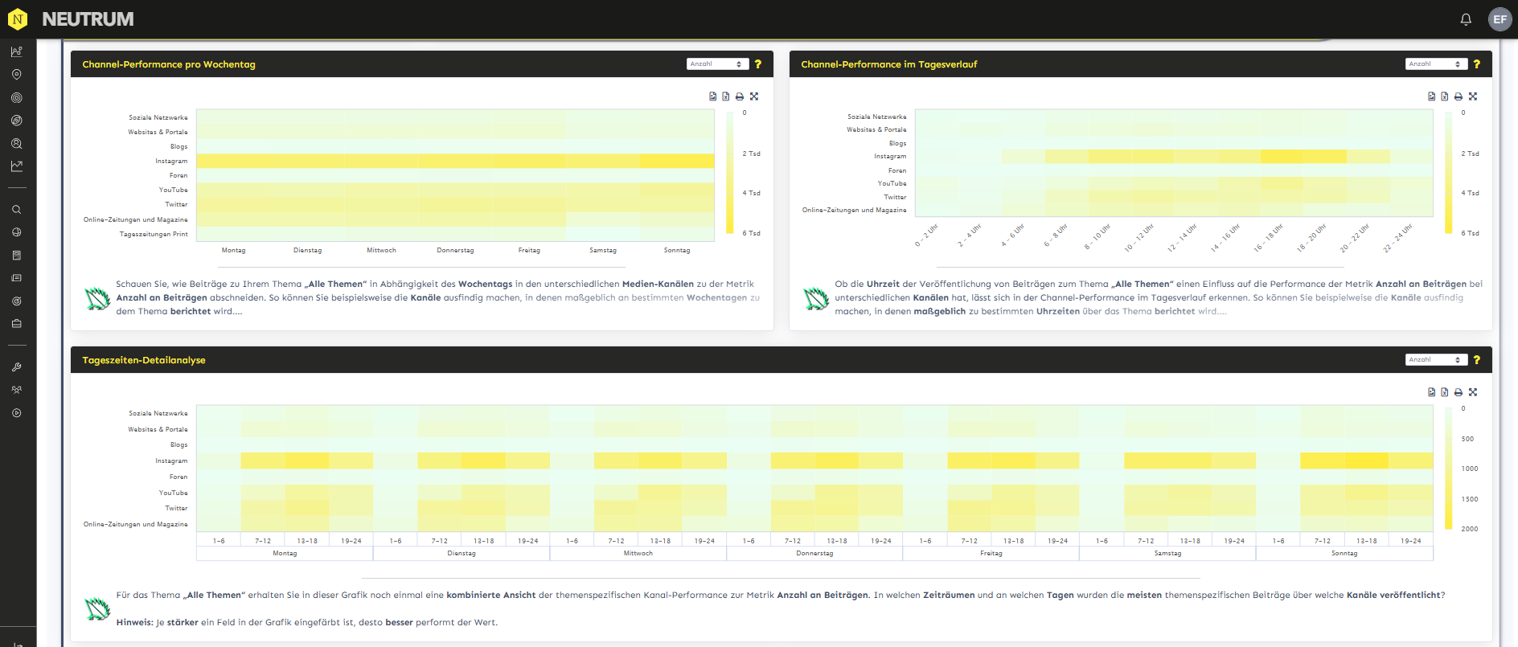The image size is (1518, 647).
Task: Open the wrench settings icon in sidebar
Action: click(16, 367)
